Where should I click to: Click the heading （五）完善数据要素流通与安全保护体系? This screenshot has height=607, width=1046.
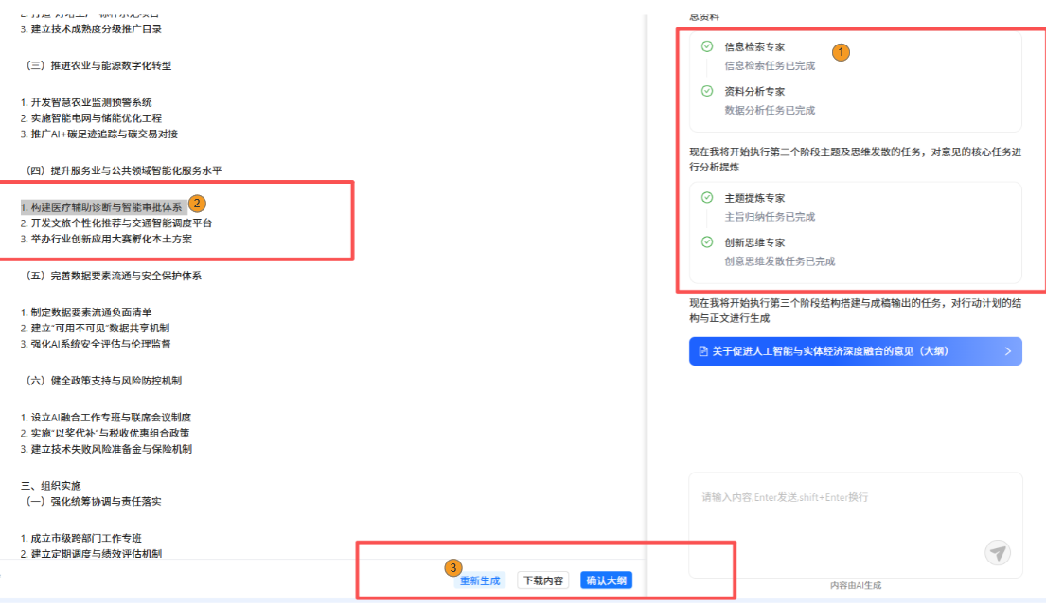point(113,276)
